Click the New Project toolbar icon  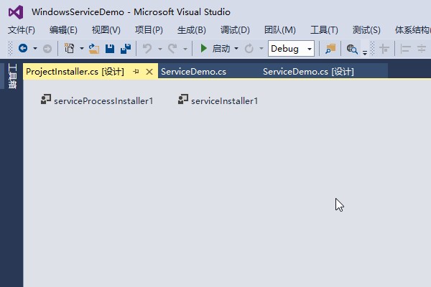(x=69, y=49)
